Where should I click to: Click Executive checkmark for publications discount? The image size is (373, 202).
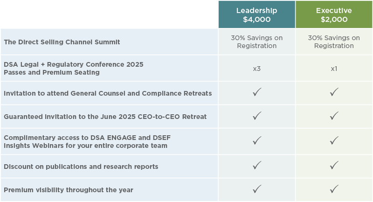(334, 165)
